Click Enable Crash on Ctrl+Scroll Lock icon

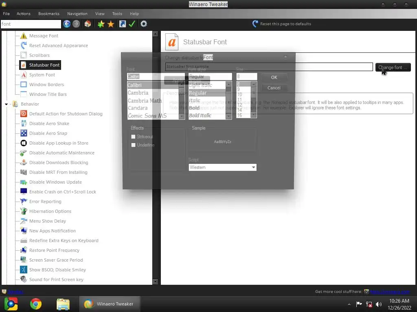[24, 192]
